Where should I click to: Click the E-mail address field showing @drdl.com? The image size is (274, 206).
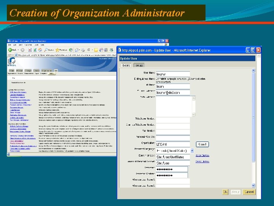click(173, 92)
